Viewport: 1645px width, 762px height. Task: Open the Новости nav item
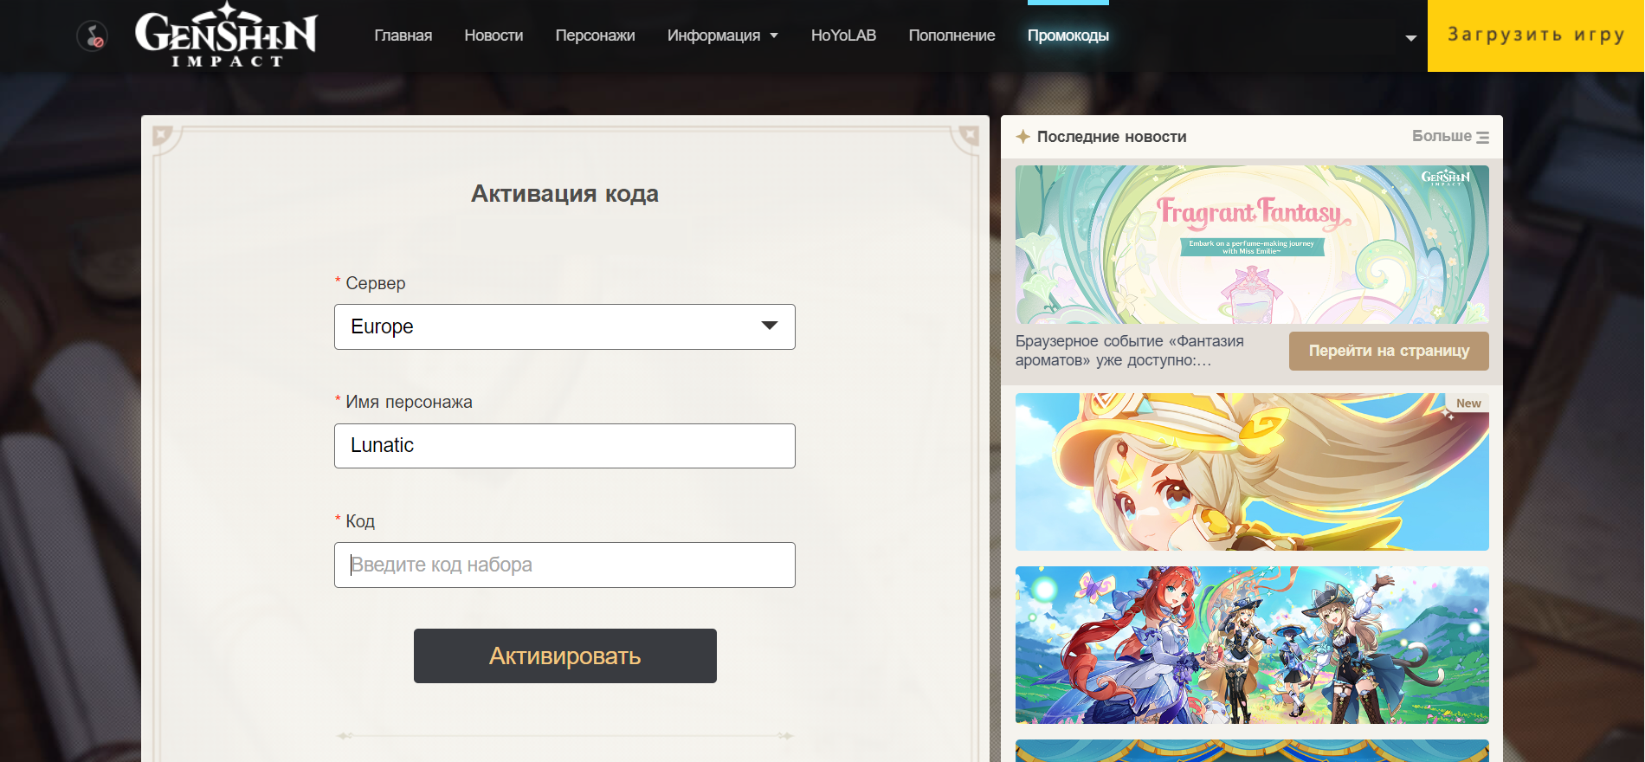[x=493, y=36]
